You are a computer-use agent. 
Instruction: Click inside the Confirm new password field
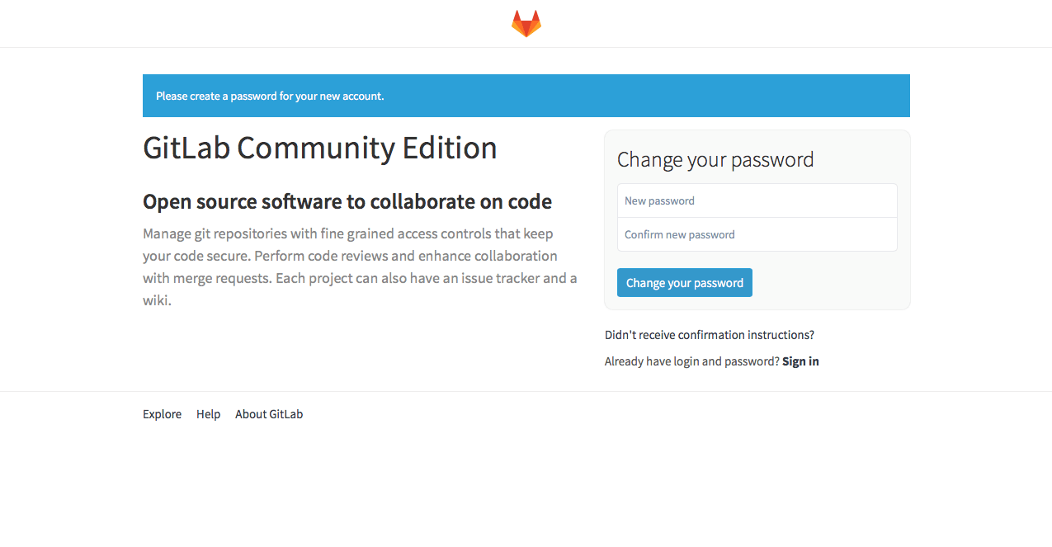757,234
